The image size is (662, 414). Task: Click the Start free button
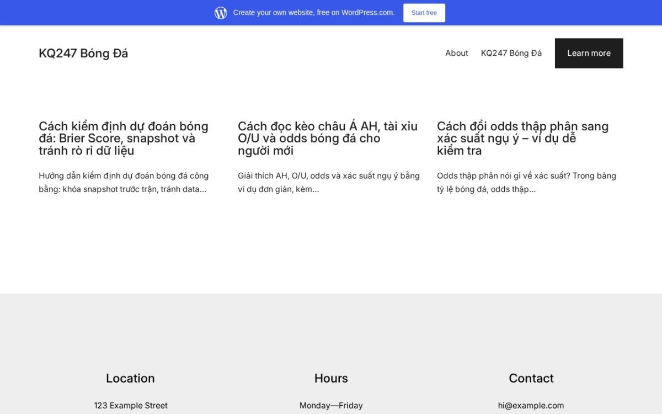(x=424, y=13)
